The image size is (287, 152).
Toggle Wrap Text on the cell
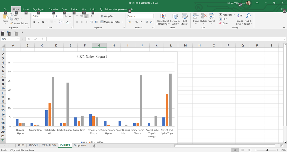click(x=107, y=16)
